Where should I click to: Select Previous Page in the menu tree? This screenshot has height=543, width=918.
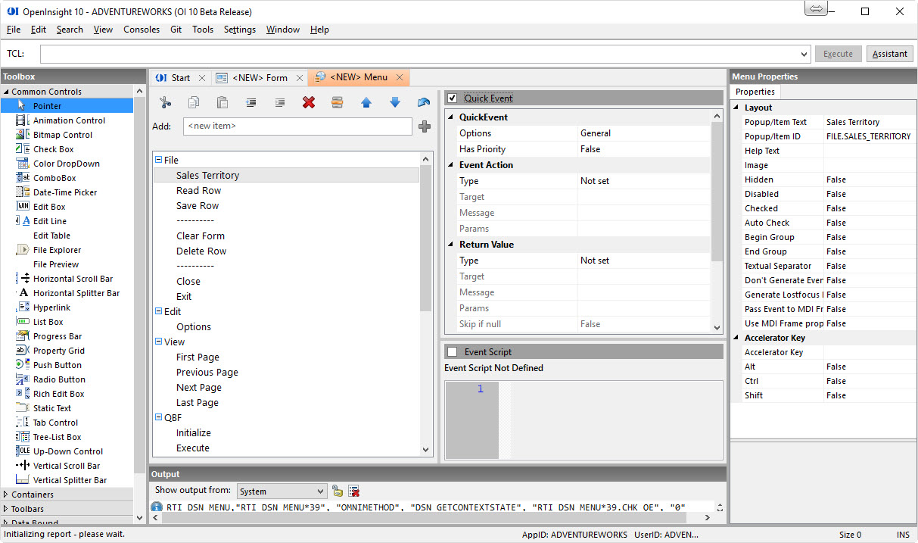207,372
